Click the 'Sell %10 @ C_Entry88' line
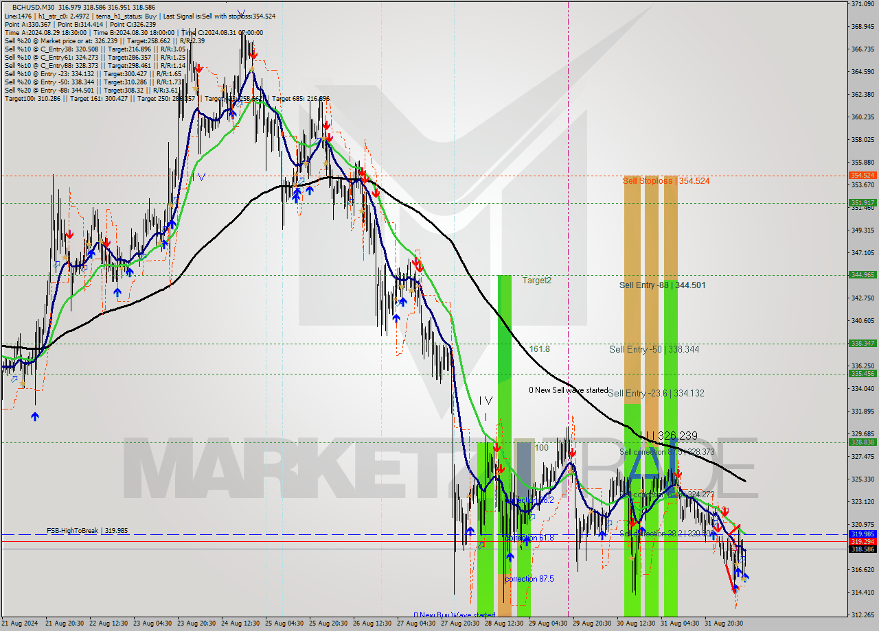This screenshot has height=631, width=879. click(95, 65)
